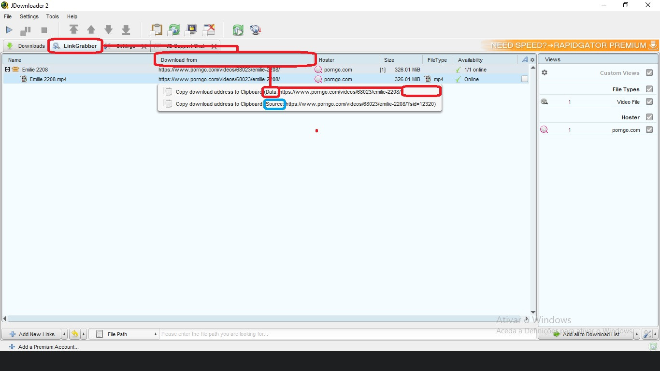Image resolution: width=660 pixels, height=371 pixels.
Task: Click the blue A column header icon
Action: [525, 60]
